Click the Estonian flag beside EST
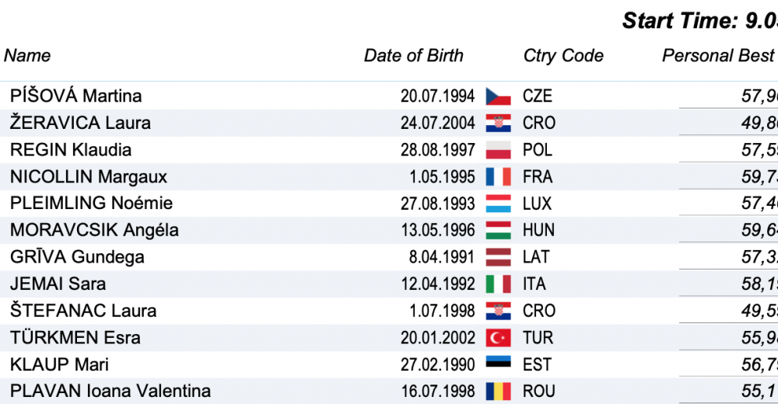This screenshot has width=778, height=404. click(x=498, y=364)
